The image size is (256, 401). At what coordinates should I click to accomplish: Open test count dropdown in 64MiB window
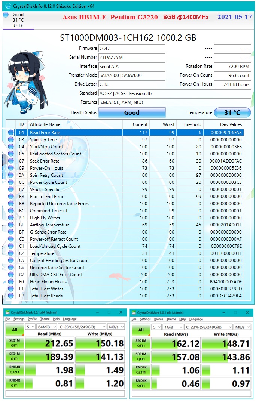click(30, 327)
